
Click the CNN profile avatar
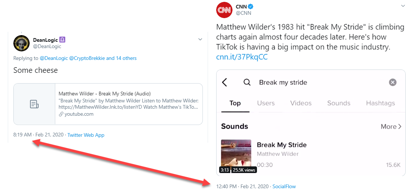pos(224,10)
